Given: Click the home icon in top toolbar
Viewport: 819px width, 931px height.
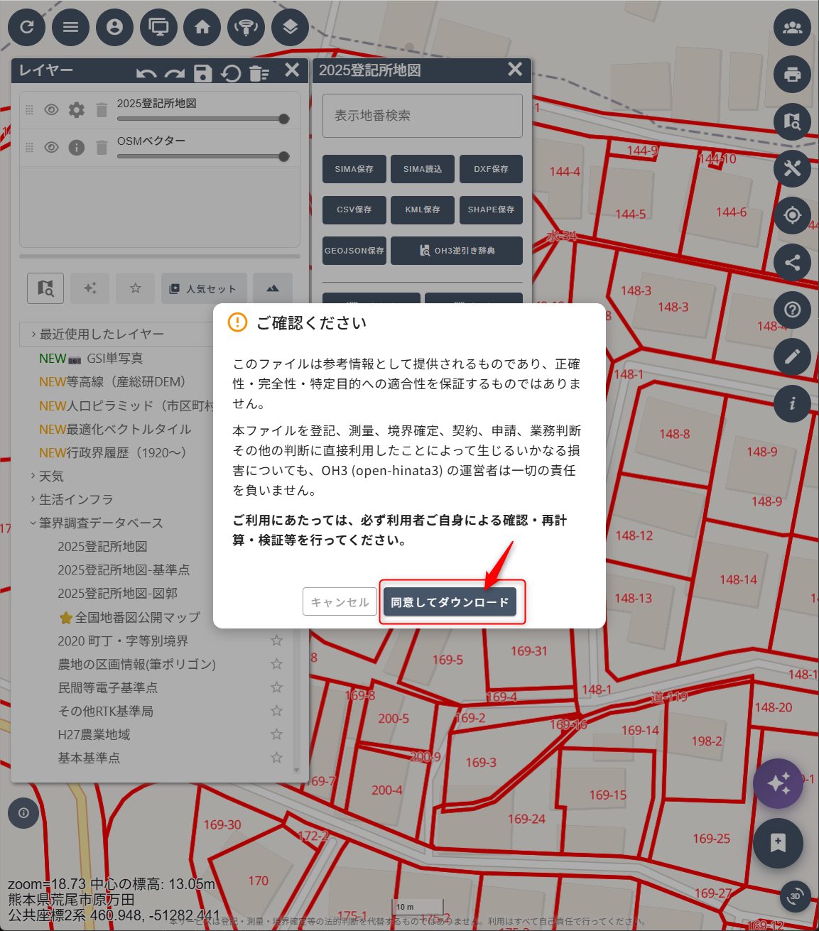Looking at the screenshot, I should (x=202, y=27).
